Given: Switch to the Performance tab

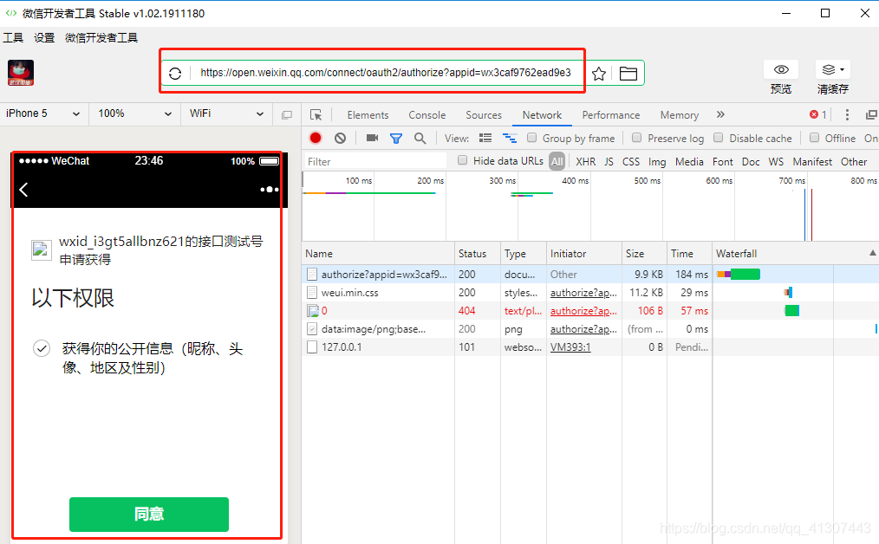Looking at the screenshot, I should pos(611,115).
